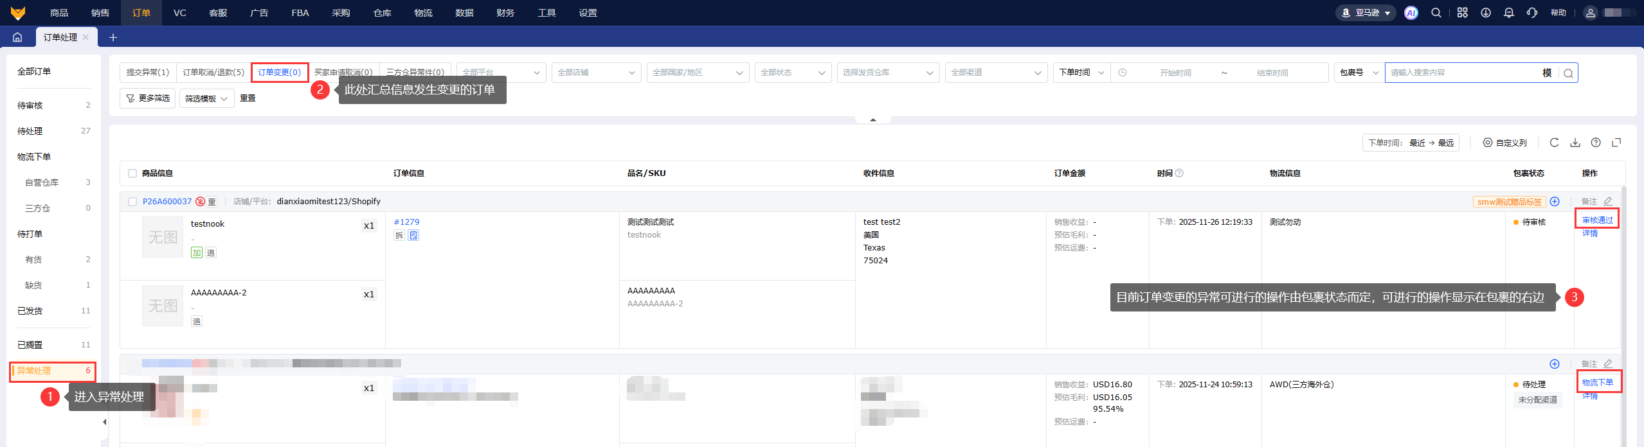Screen dimensions: 1644x447
Task: Click the plus icon beside smw测试赠品标签
Action: point(1555,202)
